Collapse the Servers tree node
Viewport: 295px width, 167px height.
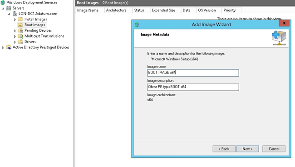pos(3,9)
